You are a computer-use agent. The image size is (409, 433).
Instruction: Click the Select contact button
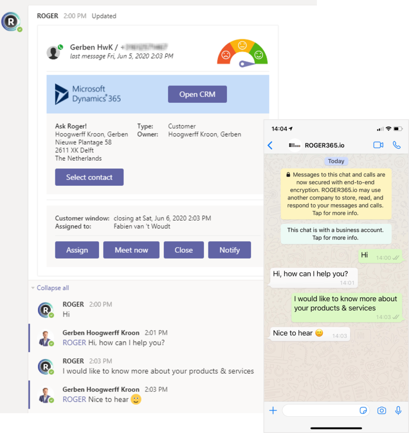(x=89, y=177)
